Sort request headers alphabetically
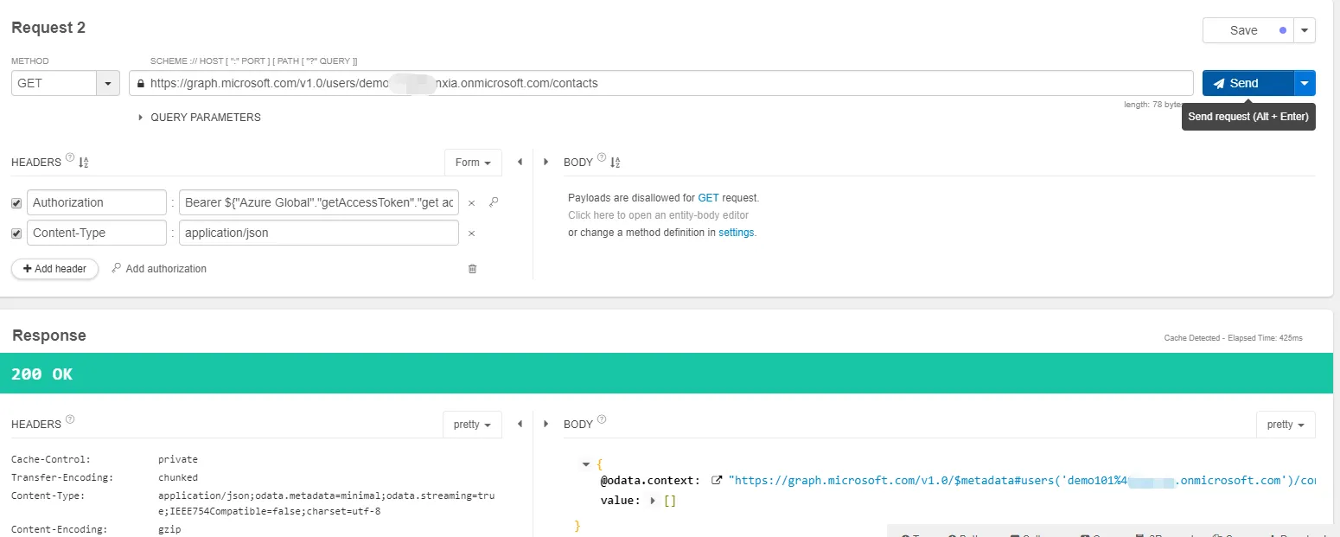The height and width of the screenshot is (537, 1340). [84, 163]
